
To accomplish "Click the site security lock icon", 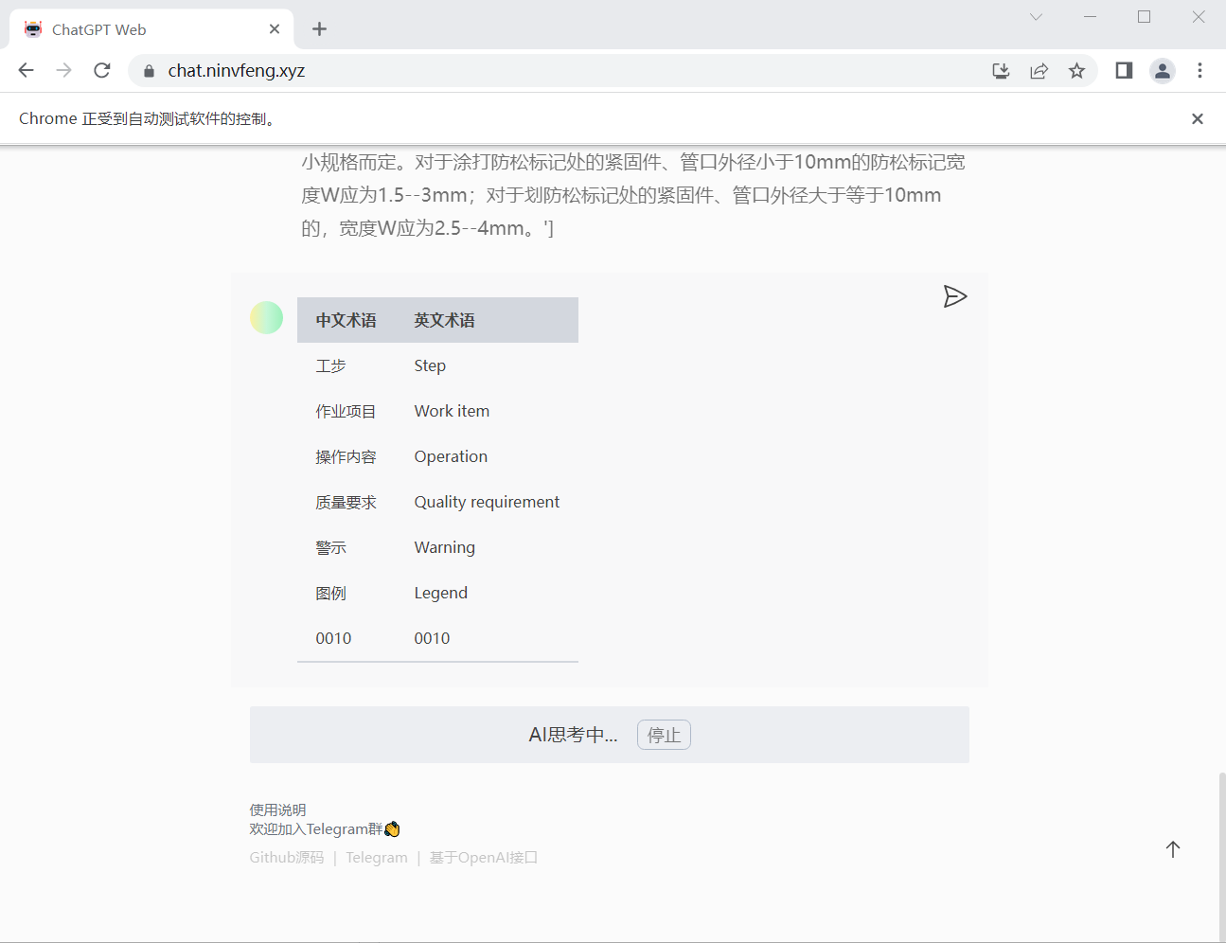I will pos(148,70).
